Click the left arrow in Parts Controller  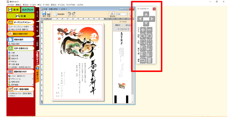[140, 19]
